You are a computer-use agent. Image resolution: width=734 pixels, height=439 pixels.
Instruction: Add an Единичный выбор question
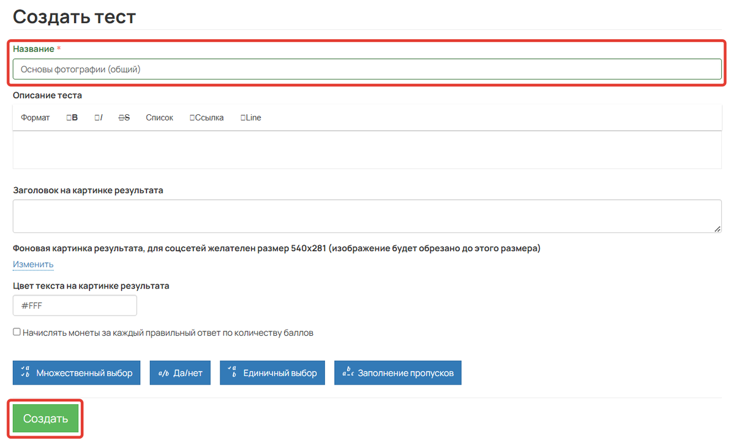click(272, 372)
